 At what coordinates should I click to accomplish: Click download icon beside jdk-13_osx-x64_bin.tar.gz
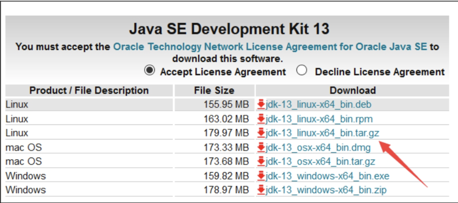pyautogui.click(x=261, y=162)
